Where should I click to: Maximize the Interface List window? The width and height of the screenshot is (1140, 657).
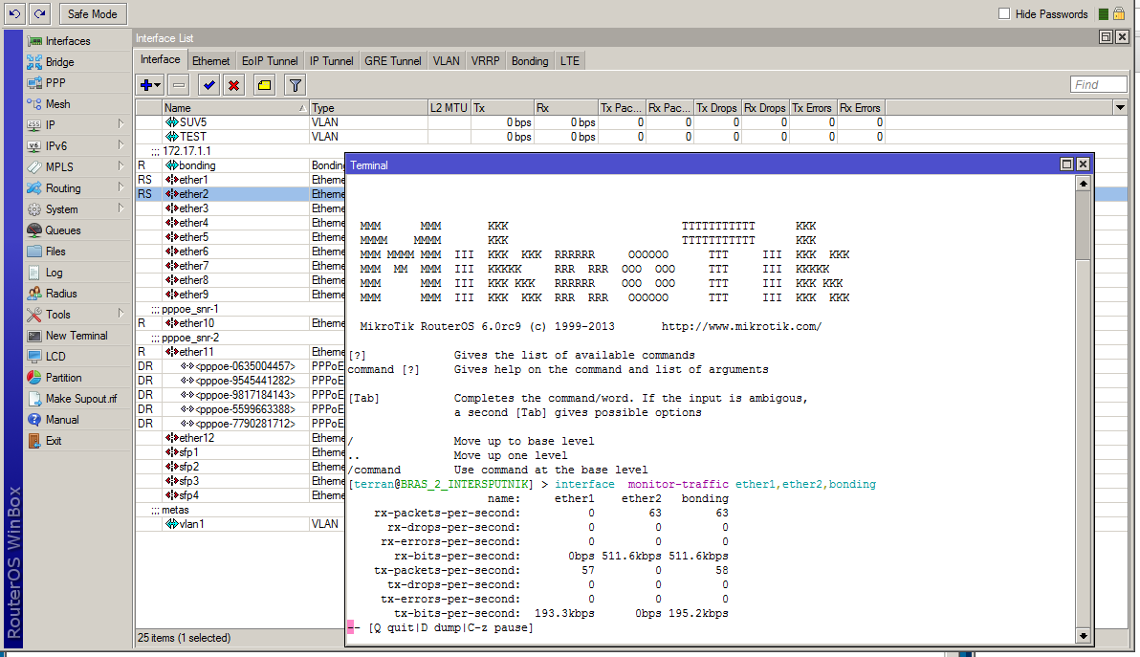click(1106, 37)
